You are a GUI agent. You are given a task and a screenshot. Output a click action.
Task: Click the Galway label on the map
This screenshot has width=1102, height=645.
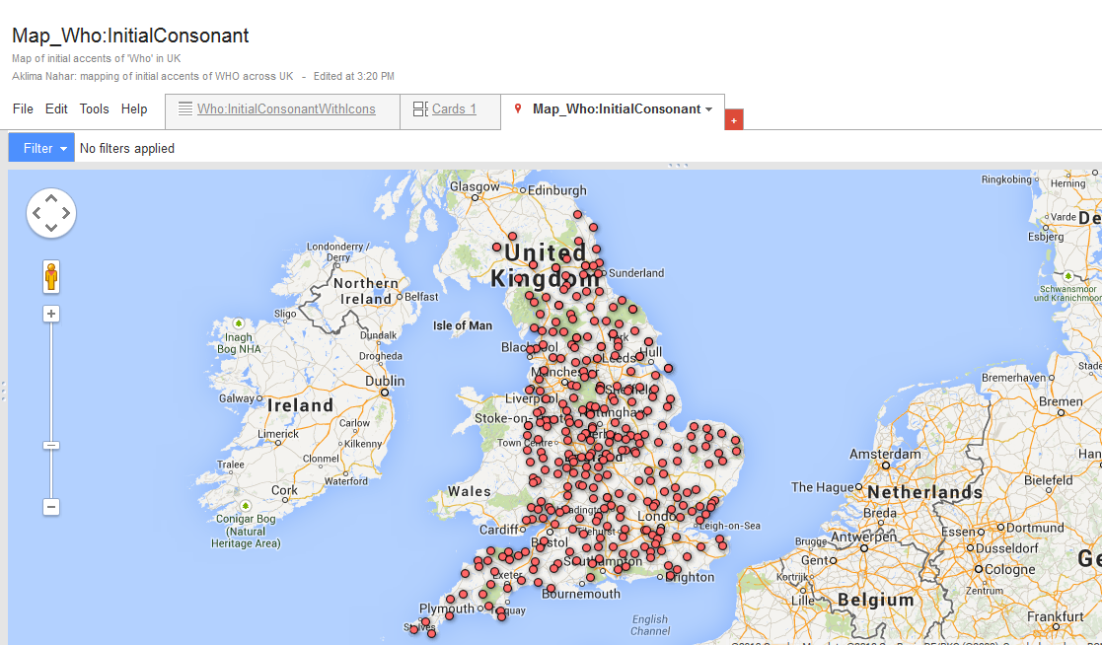237,398
